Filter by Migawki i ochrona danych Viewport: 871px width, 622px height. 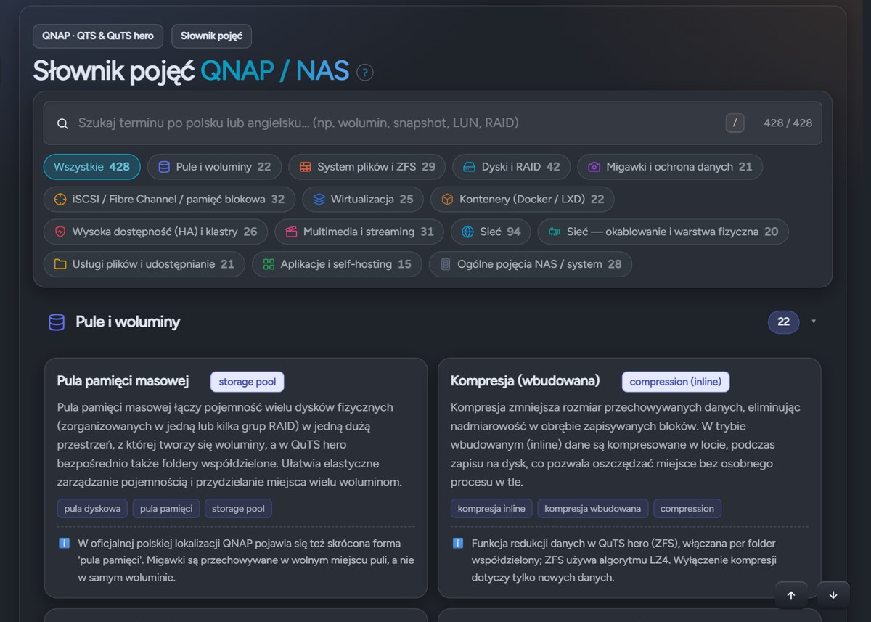pos(670,167)
